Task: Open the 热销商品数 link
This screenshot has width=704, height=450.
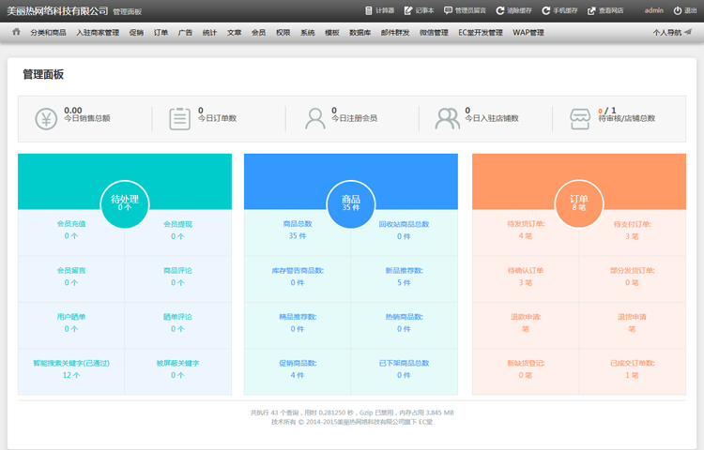Action: (404, 317)
